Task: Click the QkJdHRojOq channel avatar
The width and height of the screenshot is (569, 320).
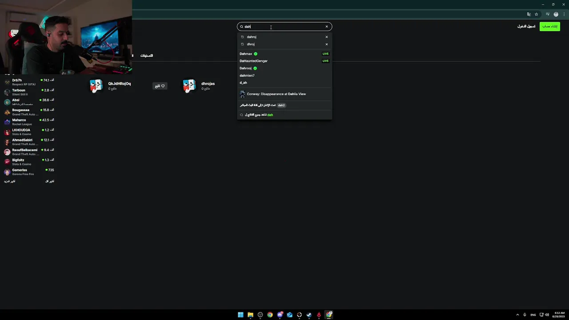Action: (x=96, y=86)
